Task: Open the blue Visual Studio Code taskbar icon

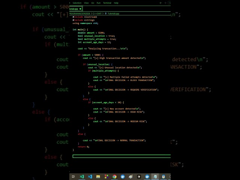Action: [x=90, y=177]
